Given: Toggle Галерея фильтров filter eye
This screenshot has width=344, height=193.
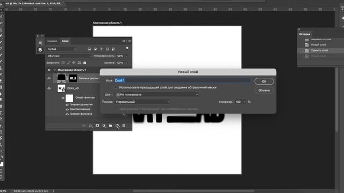Looking at the screenshot, I should (x=67, y=114).
